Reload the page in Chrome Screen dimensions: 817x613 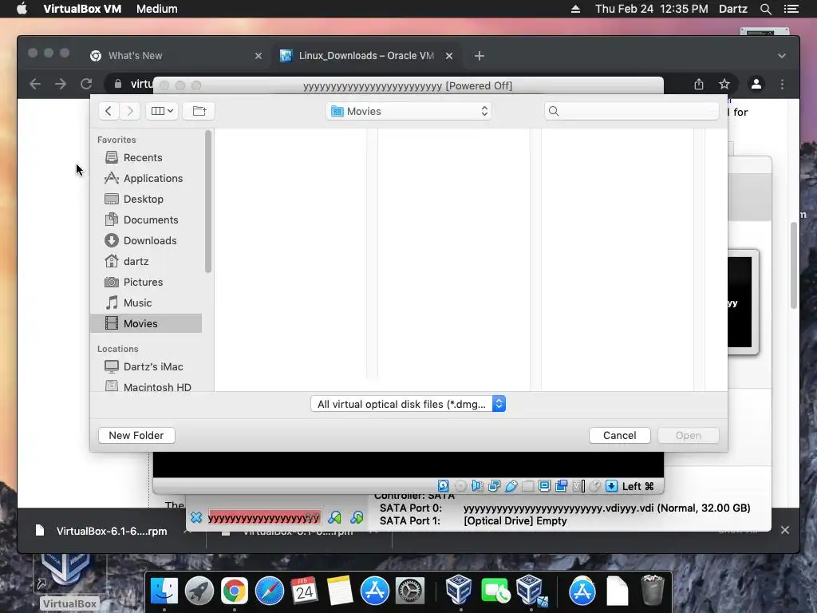tap(86, 84)
